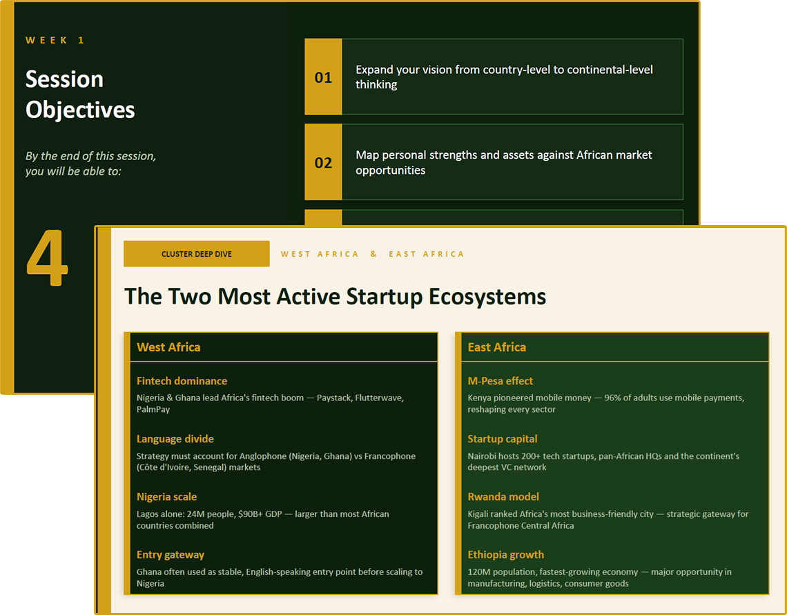The height and width of the screenshot is (615, 787).
Task: Click 'Expand your vision from country-level' objective
Action: click(x=505, y=77)
